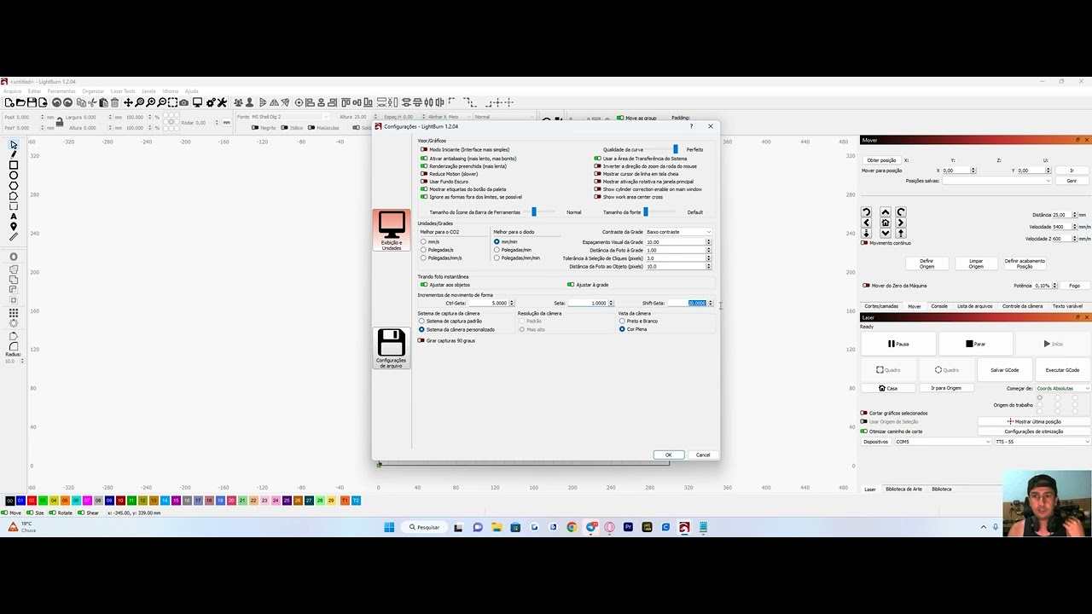Select the arrow selection tool
Screen dimensions: 1092x614
pos(14,145)
